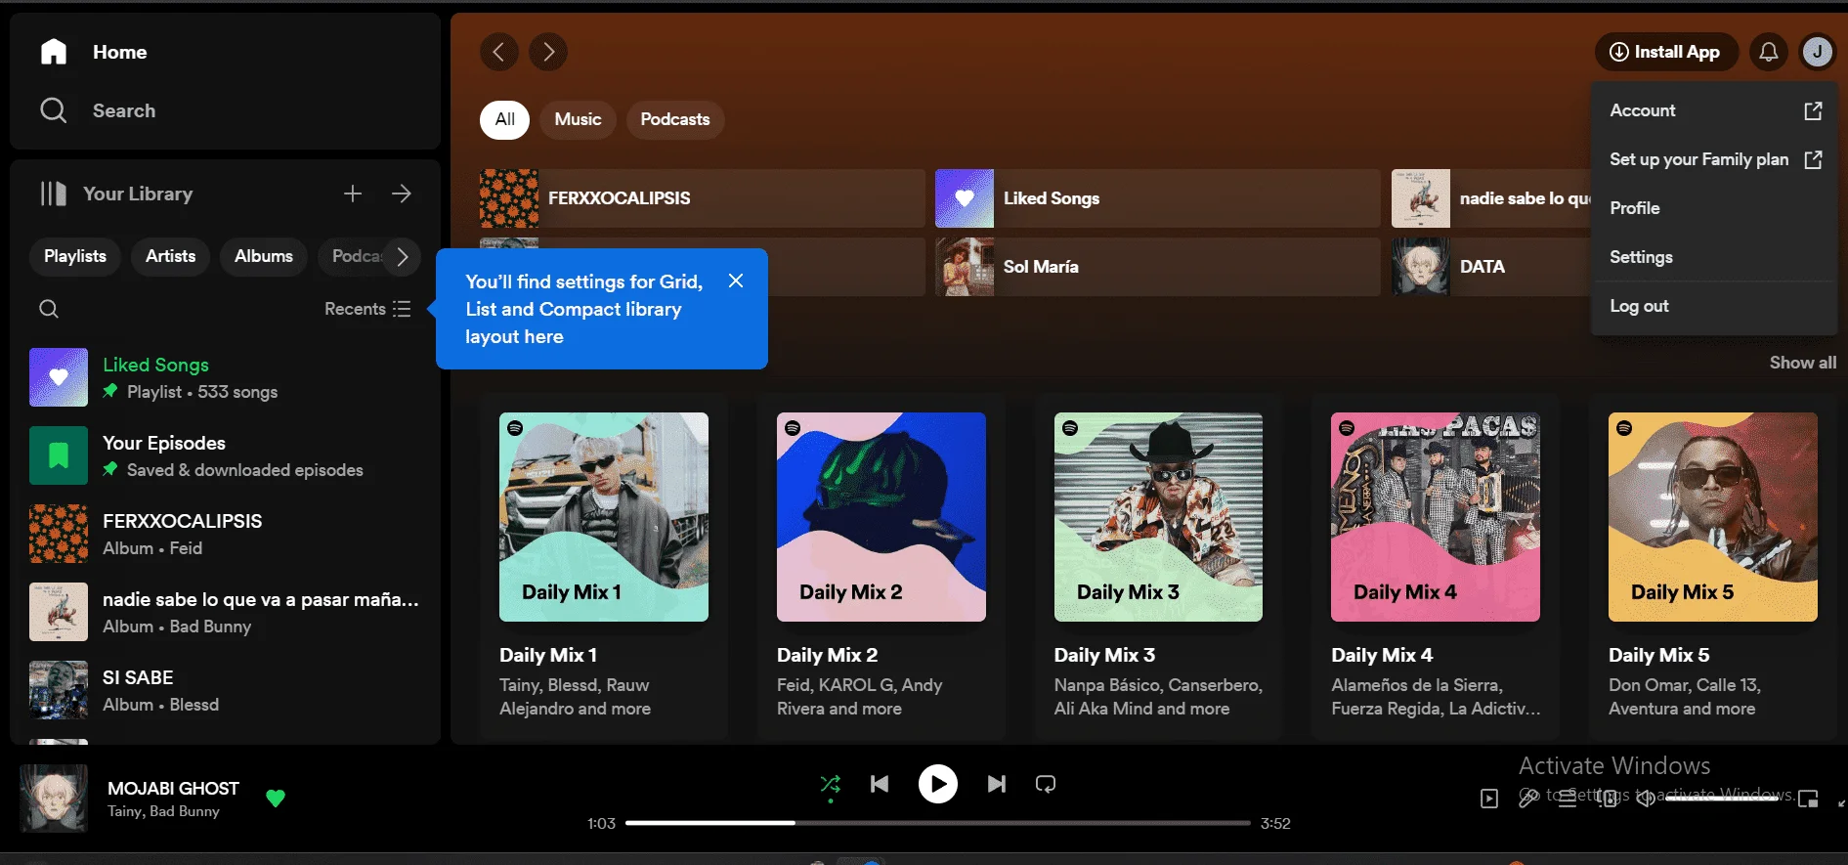
Task: Search in Your Library using the small magnifier
Action: pyautogui.click(x=49, y=309)
